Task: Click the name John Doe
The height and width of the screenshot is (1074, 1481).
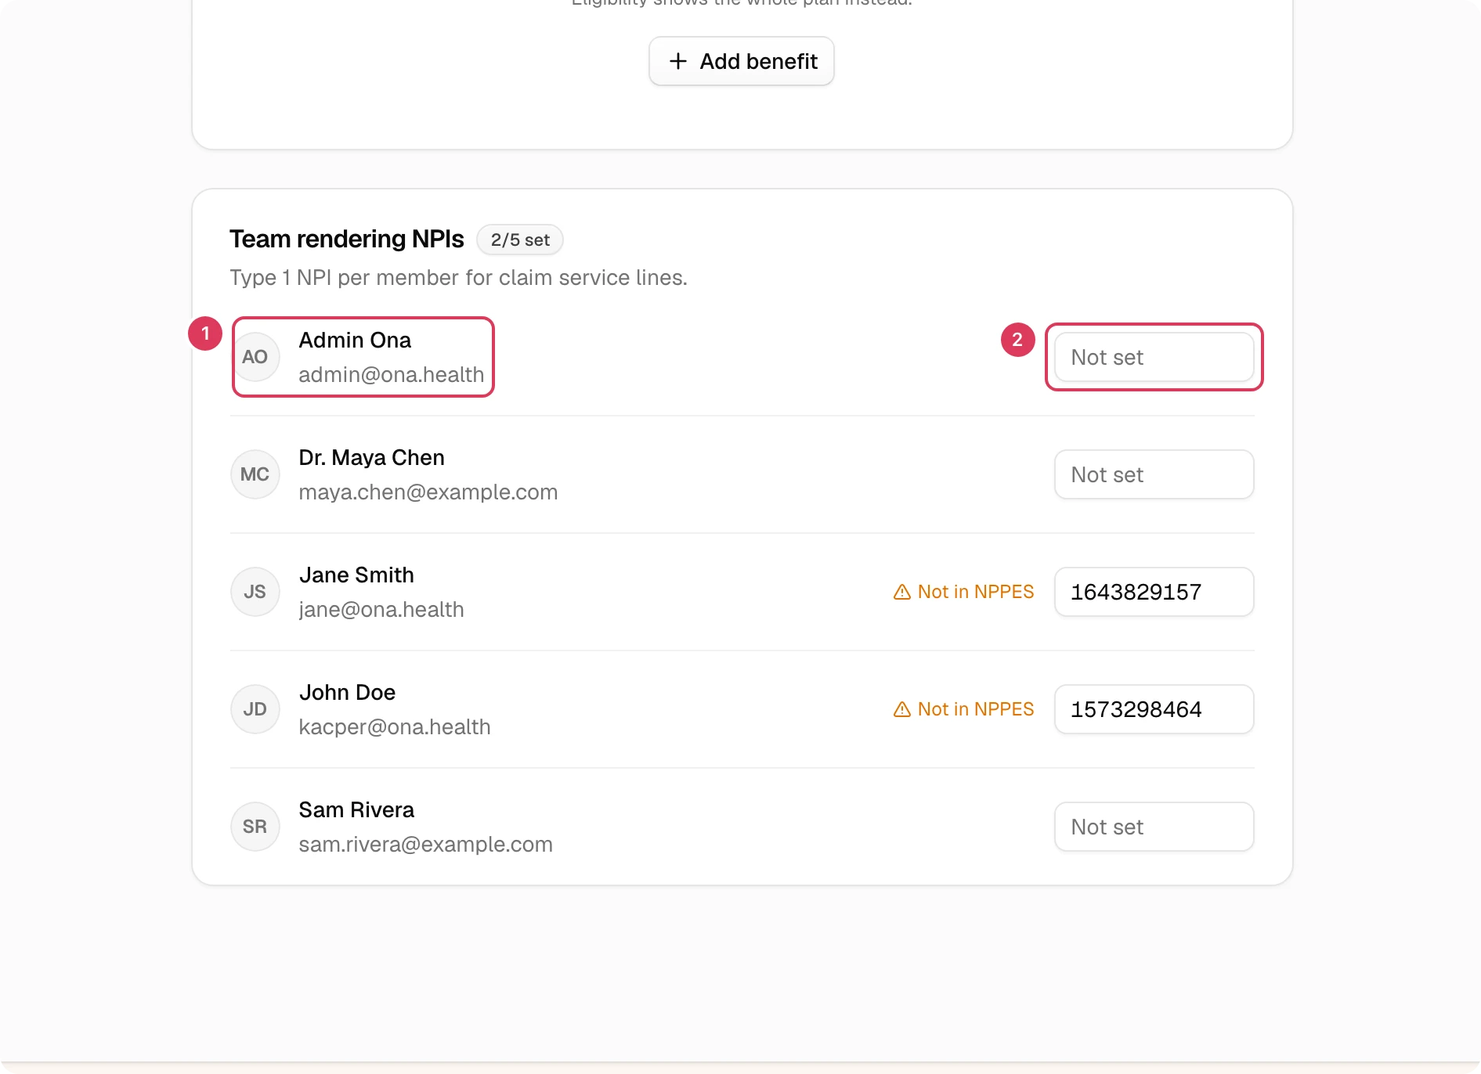Action: point(347,692)
